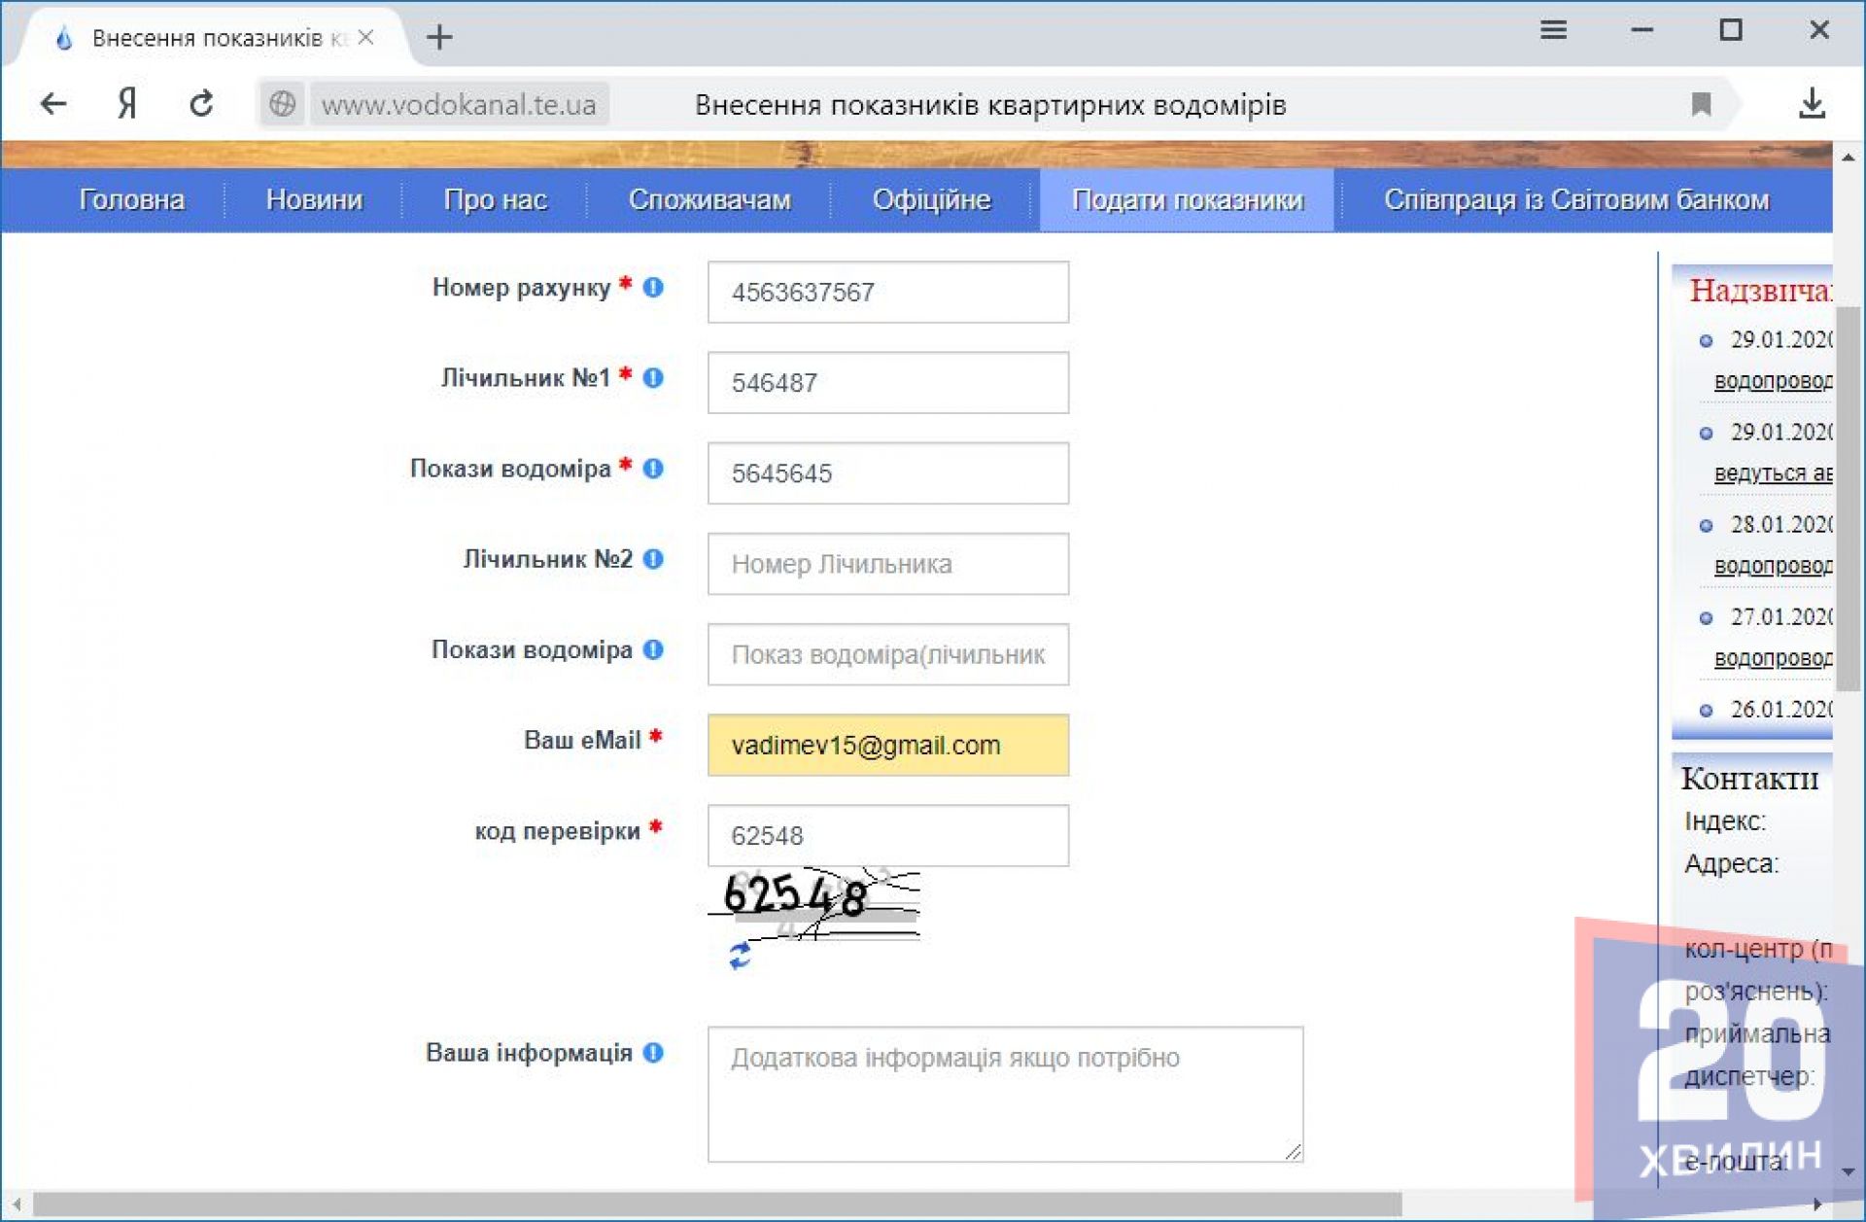Click the captcha refresh arrows icon
1866x1222 pixels.
pos(740,956)
